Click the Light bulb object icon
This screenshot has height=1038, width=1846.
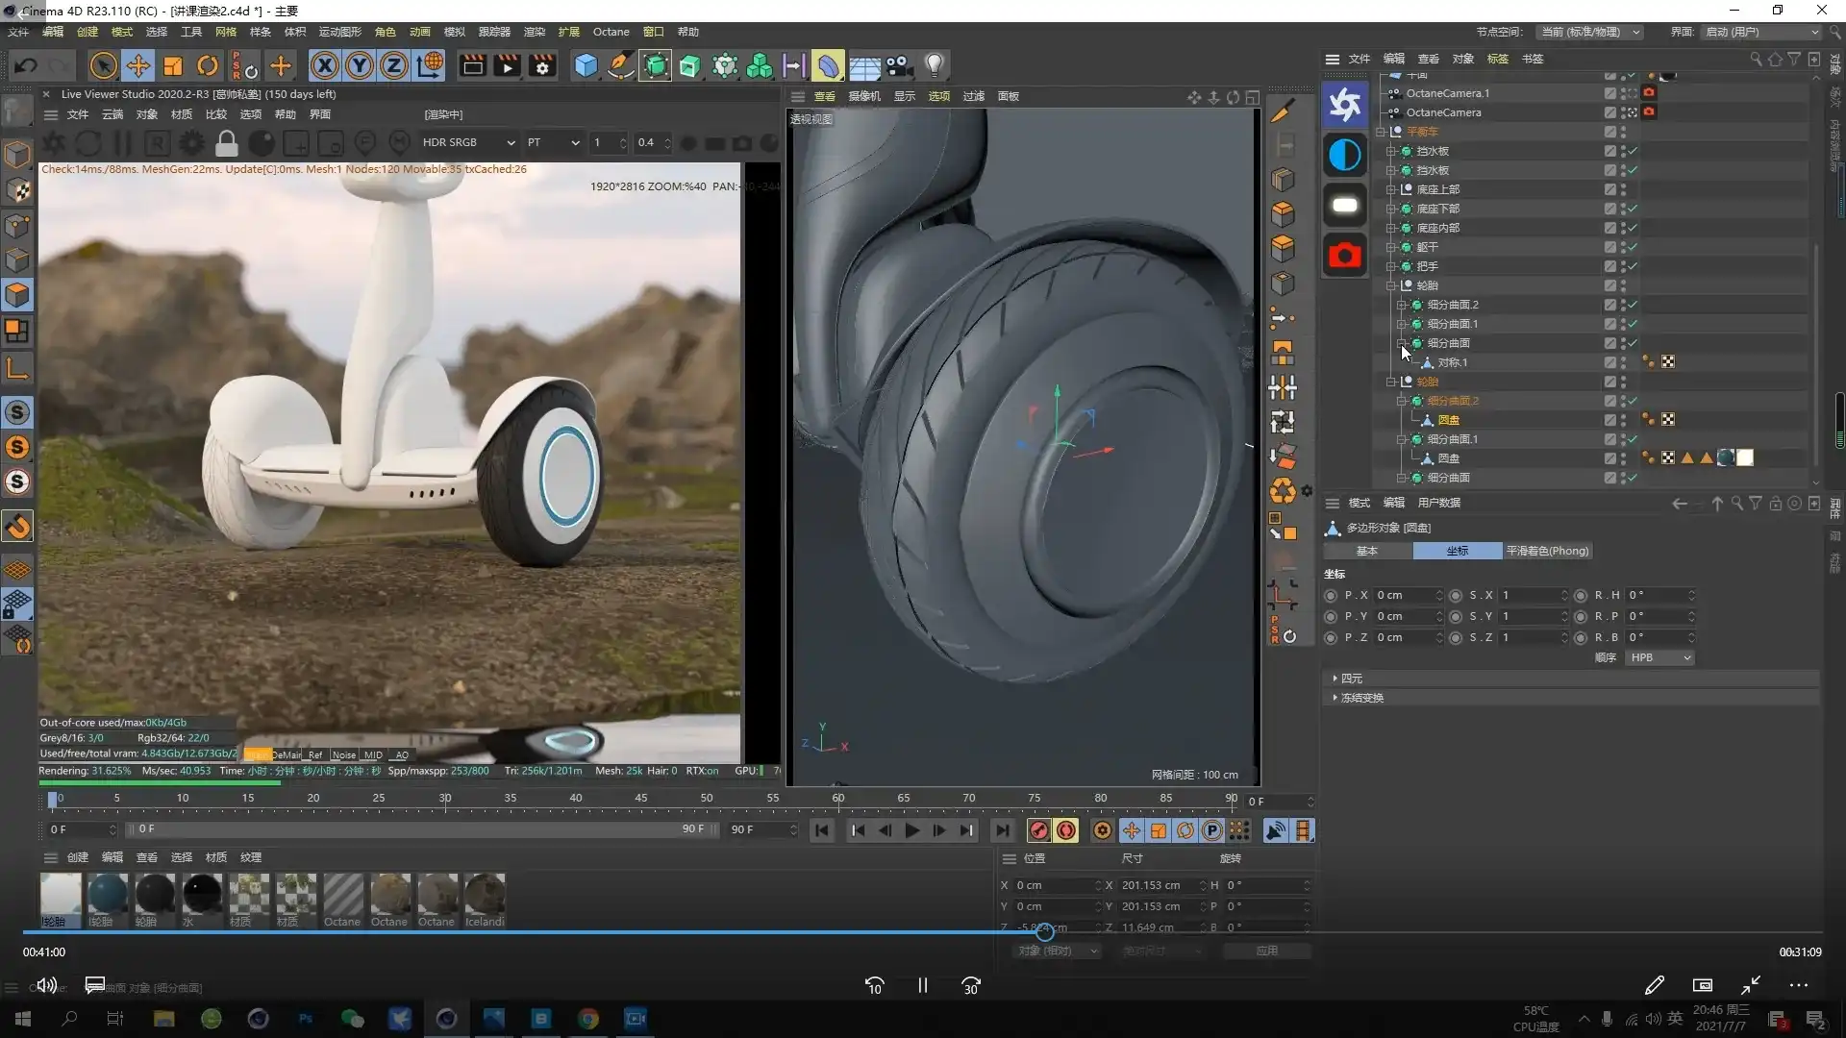click(x=934, y=65)
